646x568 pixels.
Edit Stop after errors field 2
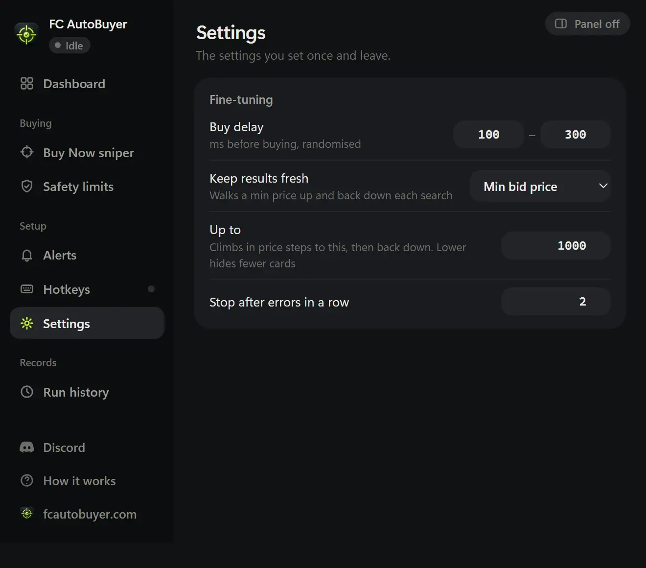[x=556, y=302]
